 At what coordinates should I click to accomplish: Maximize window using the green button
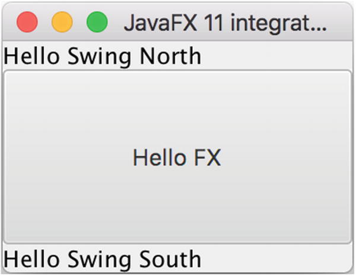tap(97, 23)
